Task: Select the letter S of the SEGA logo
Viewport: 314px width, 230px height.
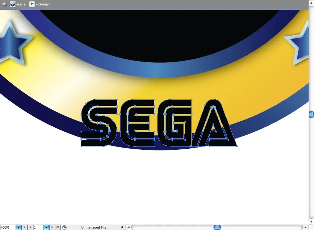Action: 99,123
